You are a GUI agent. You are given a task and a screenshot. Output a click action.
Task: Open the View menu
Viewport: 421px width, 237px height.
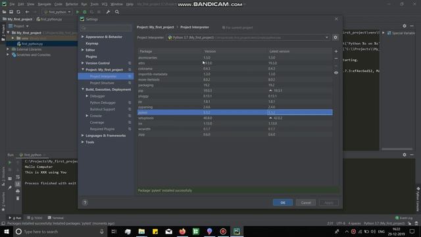coord(31,5)
